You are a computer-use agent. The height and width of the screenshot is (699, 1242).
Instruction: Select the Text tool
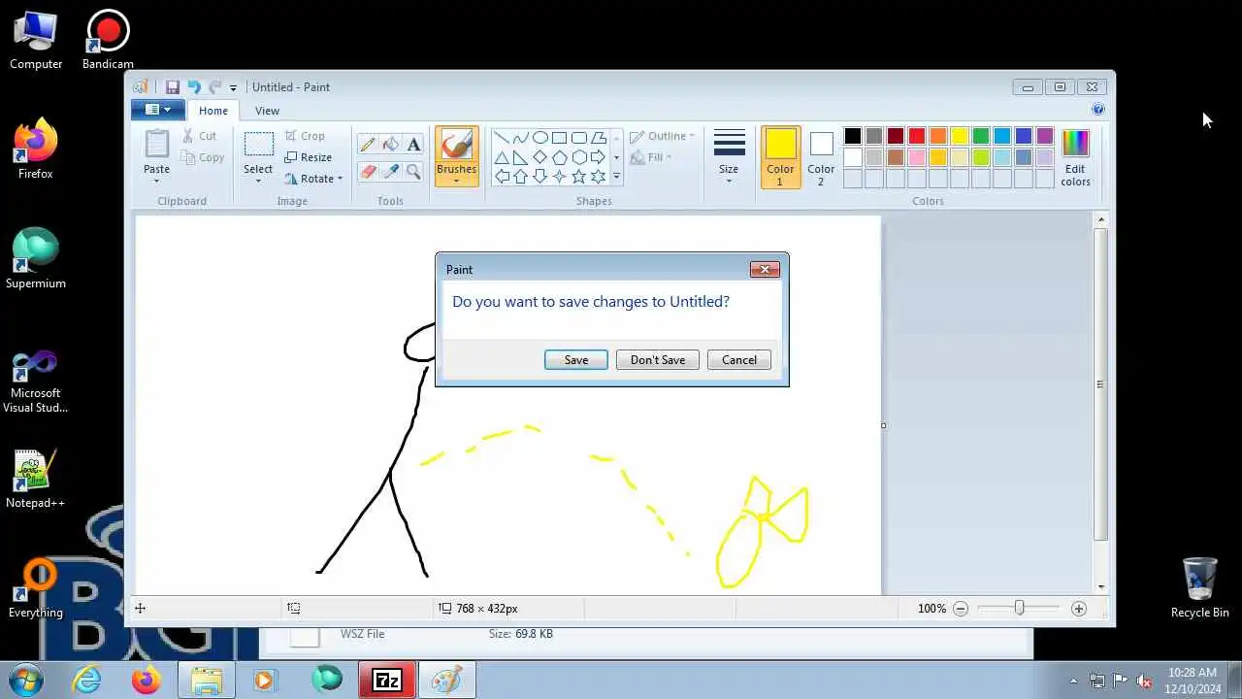414,145
